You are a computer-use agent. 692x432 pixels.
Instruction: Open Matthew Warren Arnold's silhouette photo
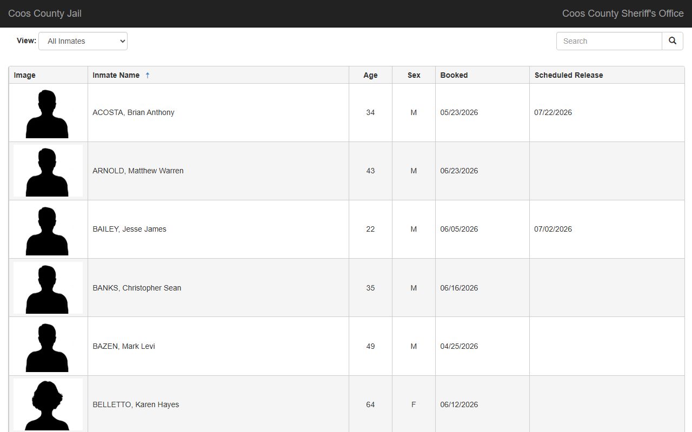tap(48, 171)
